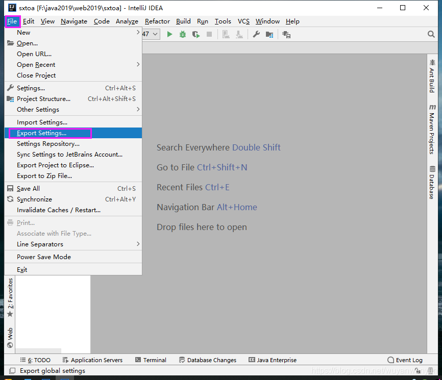Screen dimensions: 442x380
Task: Open the Refactor menu
Action: tap(157, 21)
